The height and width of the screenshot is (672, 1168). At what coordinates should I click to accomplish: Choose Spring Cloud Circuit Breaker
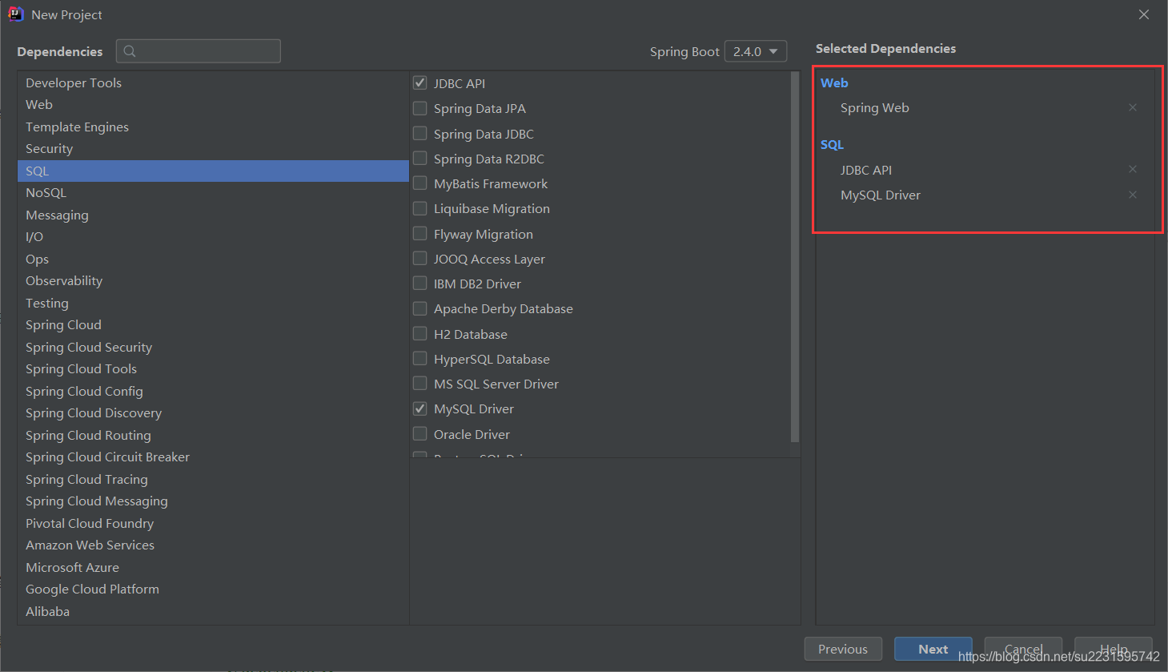tap(213, 457)
